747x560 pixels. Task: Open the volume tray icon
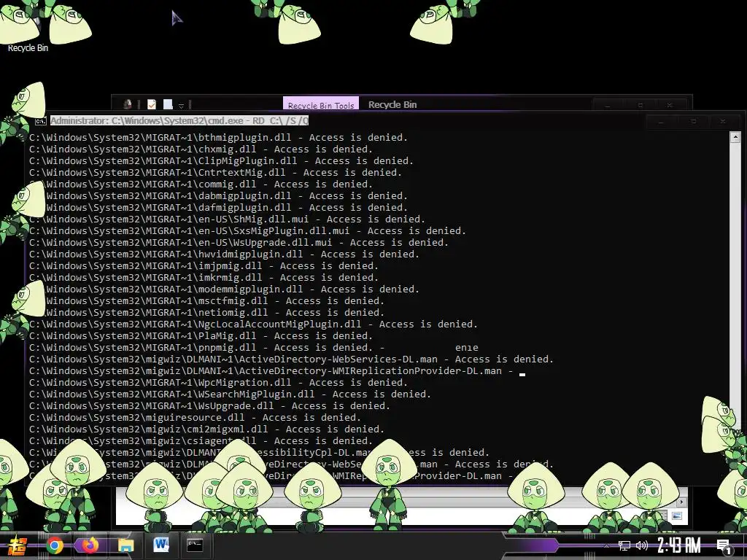click(x=642, y=545)
